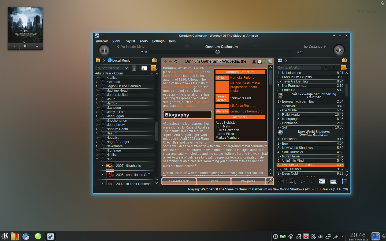Skip forward in desktop album widget
This screenshot has height=241, width=386.
[x=37, y=46]
